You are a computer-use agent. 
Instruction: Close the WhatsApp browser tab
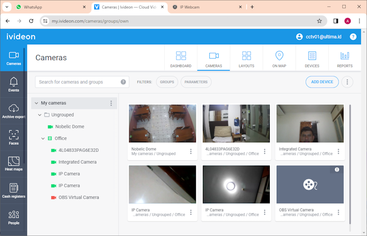[84, 7]
